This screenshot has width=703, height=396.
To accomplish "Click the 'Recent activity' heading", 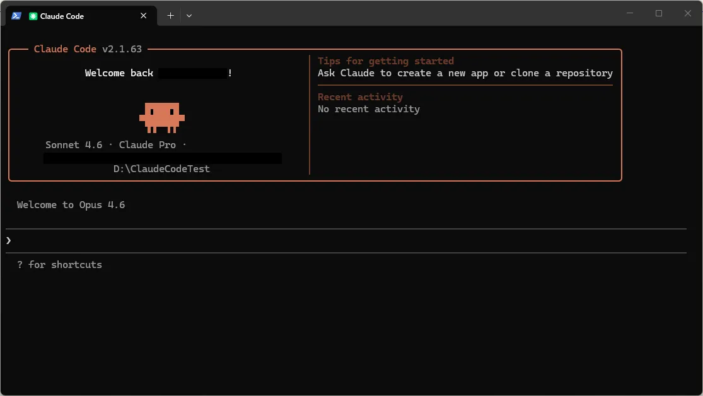I will [360, 97].
